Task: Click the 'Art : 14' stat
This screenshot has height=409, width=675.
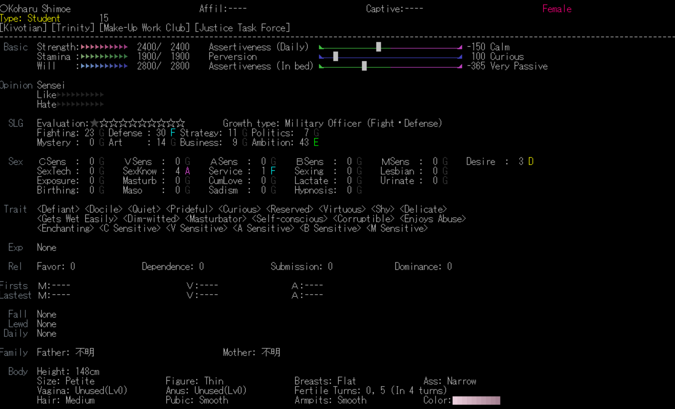Action: point(137,143)
